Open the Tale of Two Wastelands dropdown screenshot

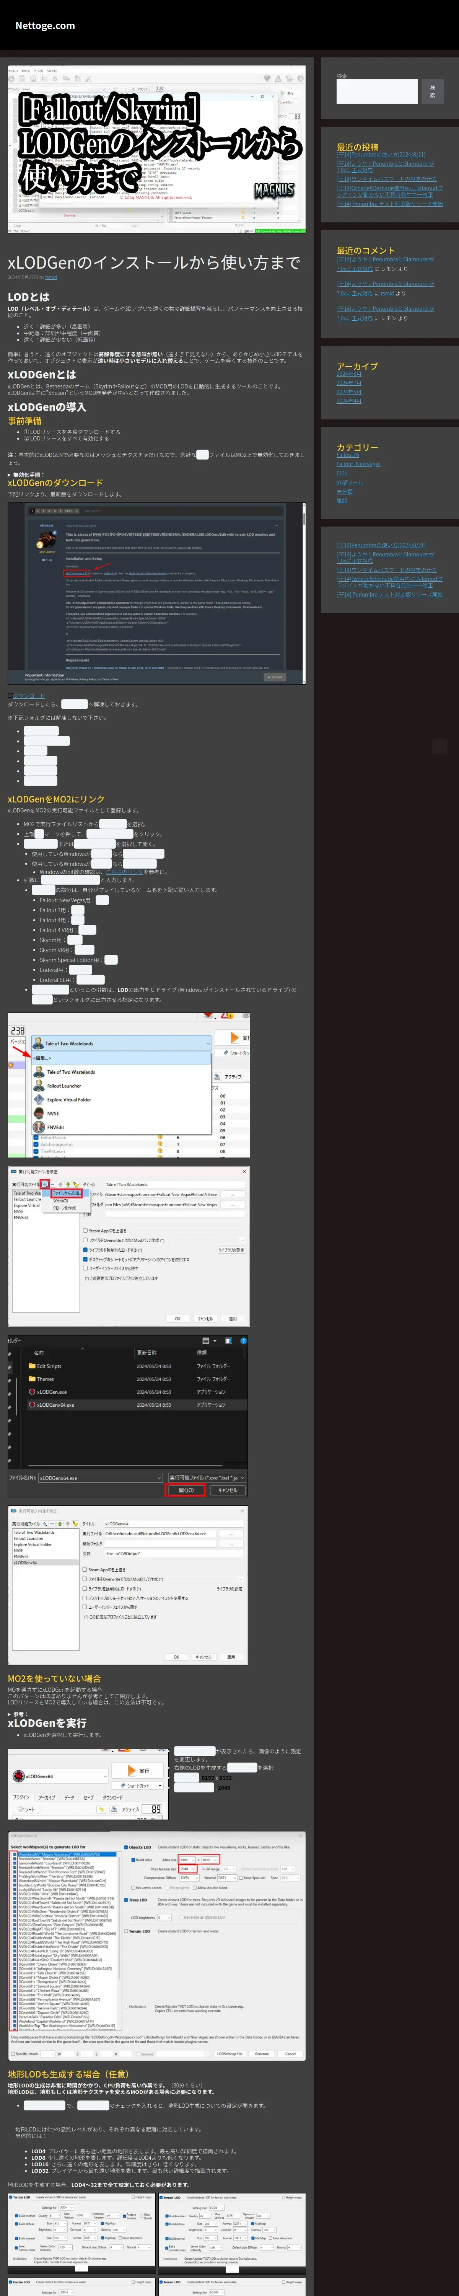pyautogui.click(x=129, y=1086)
